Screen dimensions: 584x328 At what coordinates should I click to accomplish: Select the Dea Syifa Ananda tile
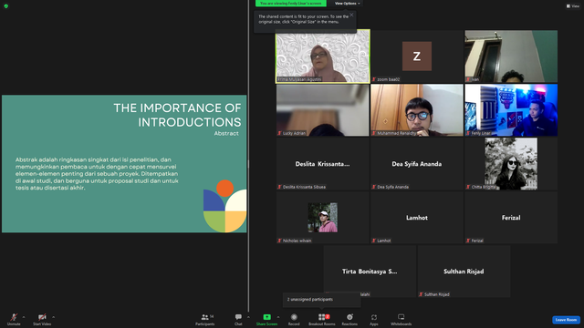417,164
